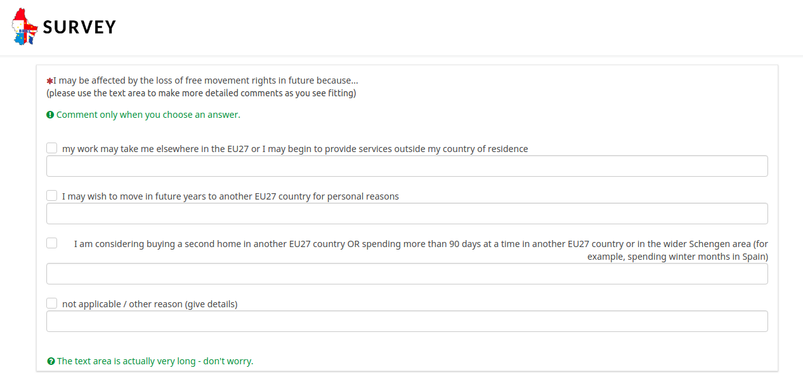
Task: Click the 'I may wish to move' label text
Action: [x=230, y=196]
